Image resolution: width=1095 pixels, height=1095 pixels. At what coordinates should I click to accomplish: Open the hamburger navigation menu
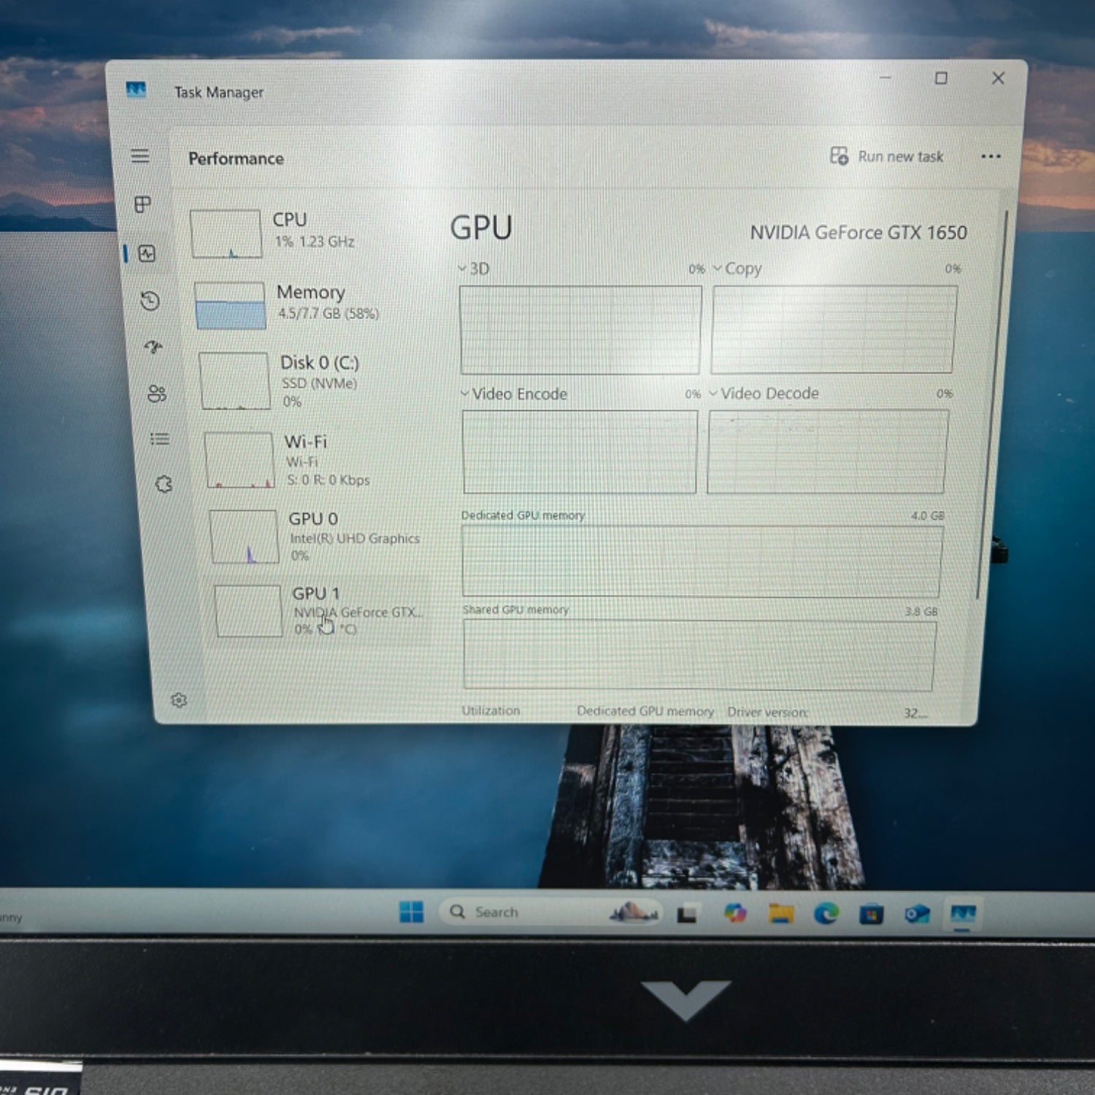tap(140, 156)
